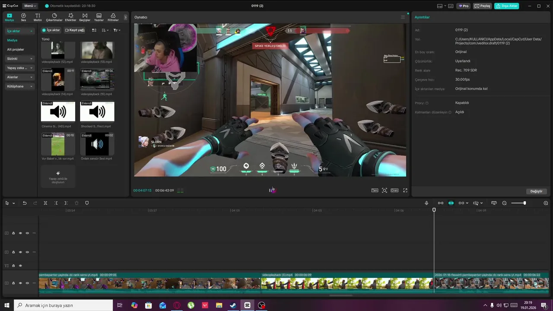Mute the top video track

[x=27, y=233]
